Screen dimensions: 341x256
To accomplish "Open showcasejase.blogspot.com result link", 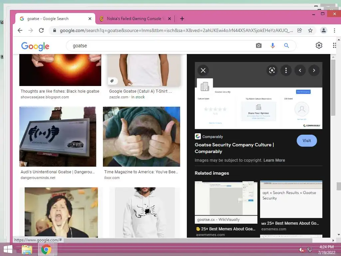I will 45,97.
